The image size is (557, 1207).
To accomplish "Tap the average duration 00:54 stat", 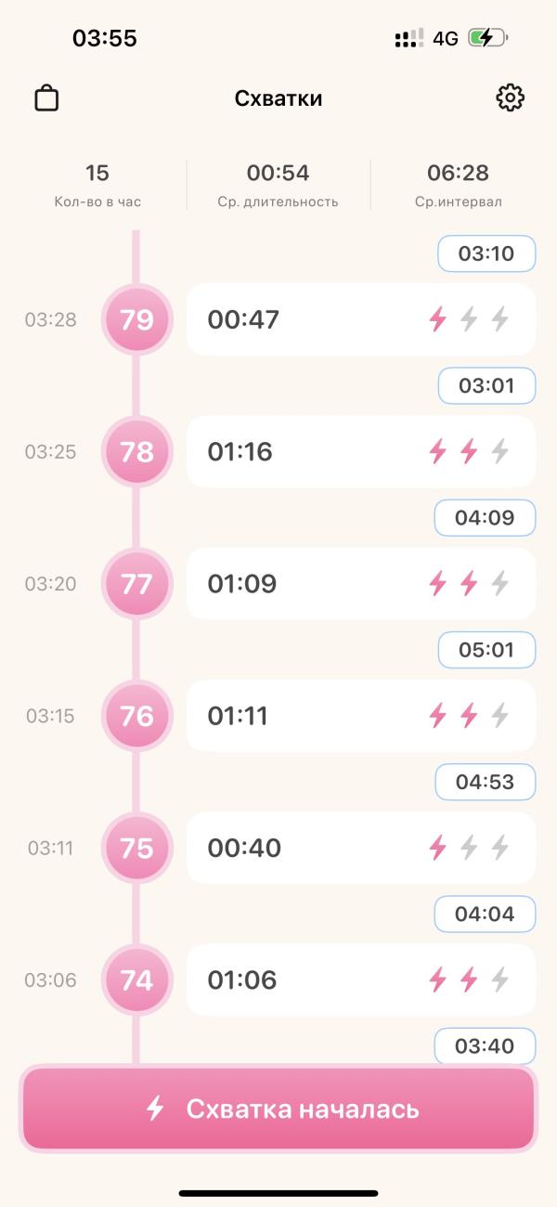I will [278, 185].
